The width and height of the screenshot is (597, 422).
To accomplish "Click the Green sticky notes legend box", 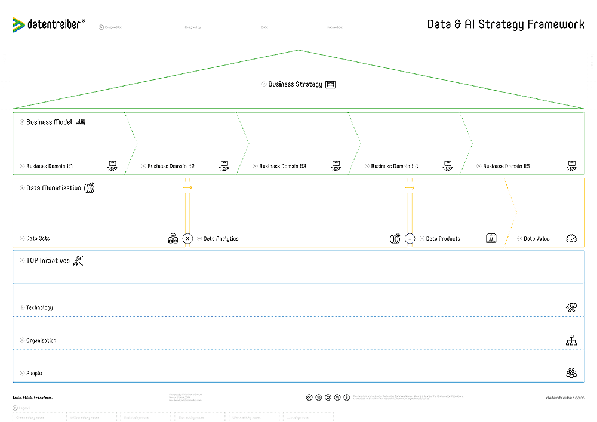I will click(38, 417).
